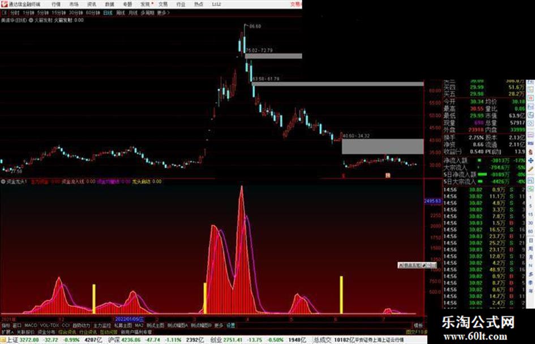Click the highlighted date 2022/01/05 on axis
The height and width of the screenshot is (344, 535).
click(x=130, y=320)
